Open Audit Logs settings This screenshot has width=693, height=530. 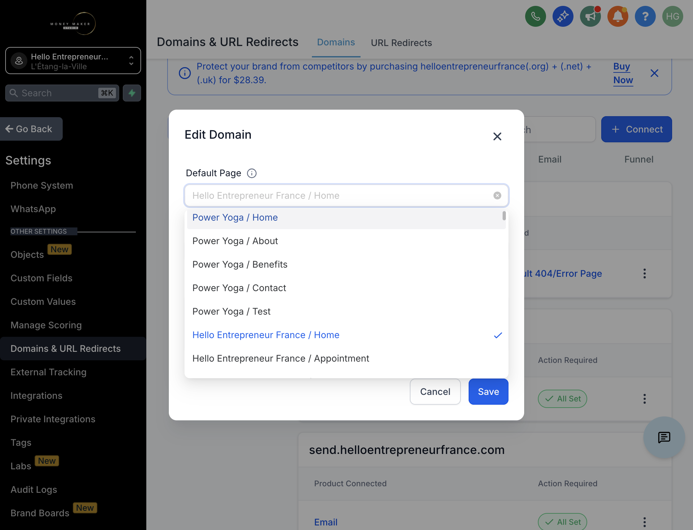tap(34, 490)
